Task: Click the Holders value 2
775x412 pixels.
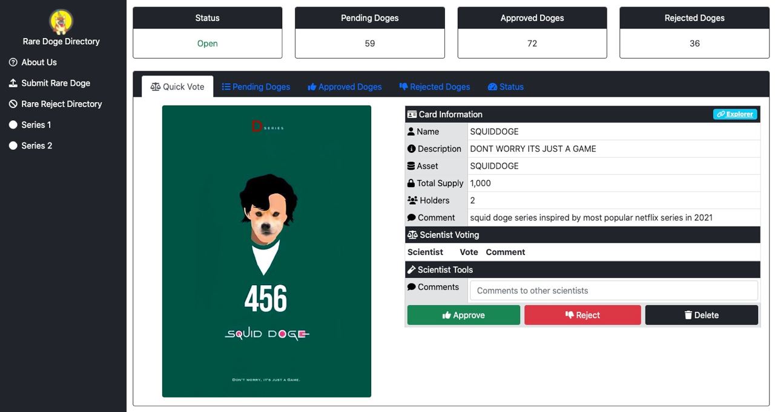Action: (472, 200)
